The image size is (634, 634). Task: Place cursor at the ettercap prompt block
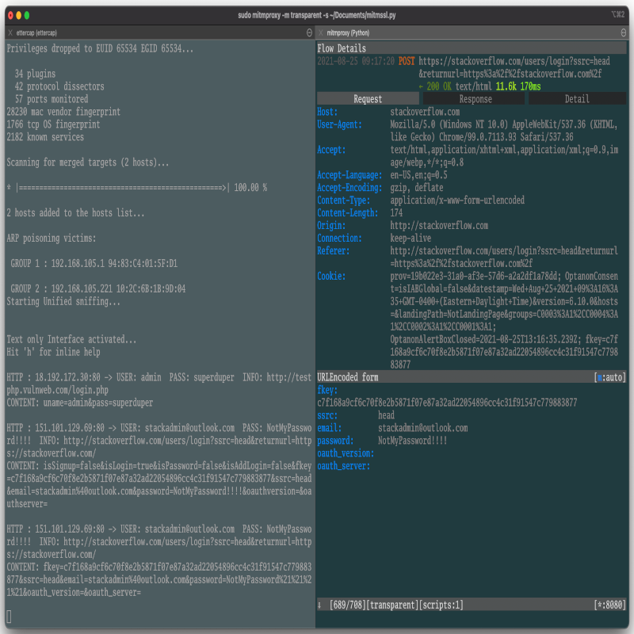9,617
